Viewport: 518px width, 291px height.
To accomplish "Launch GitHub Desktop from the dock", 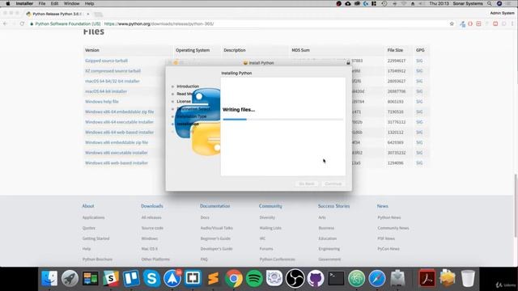I will (x=316, y=278).
